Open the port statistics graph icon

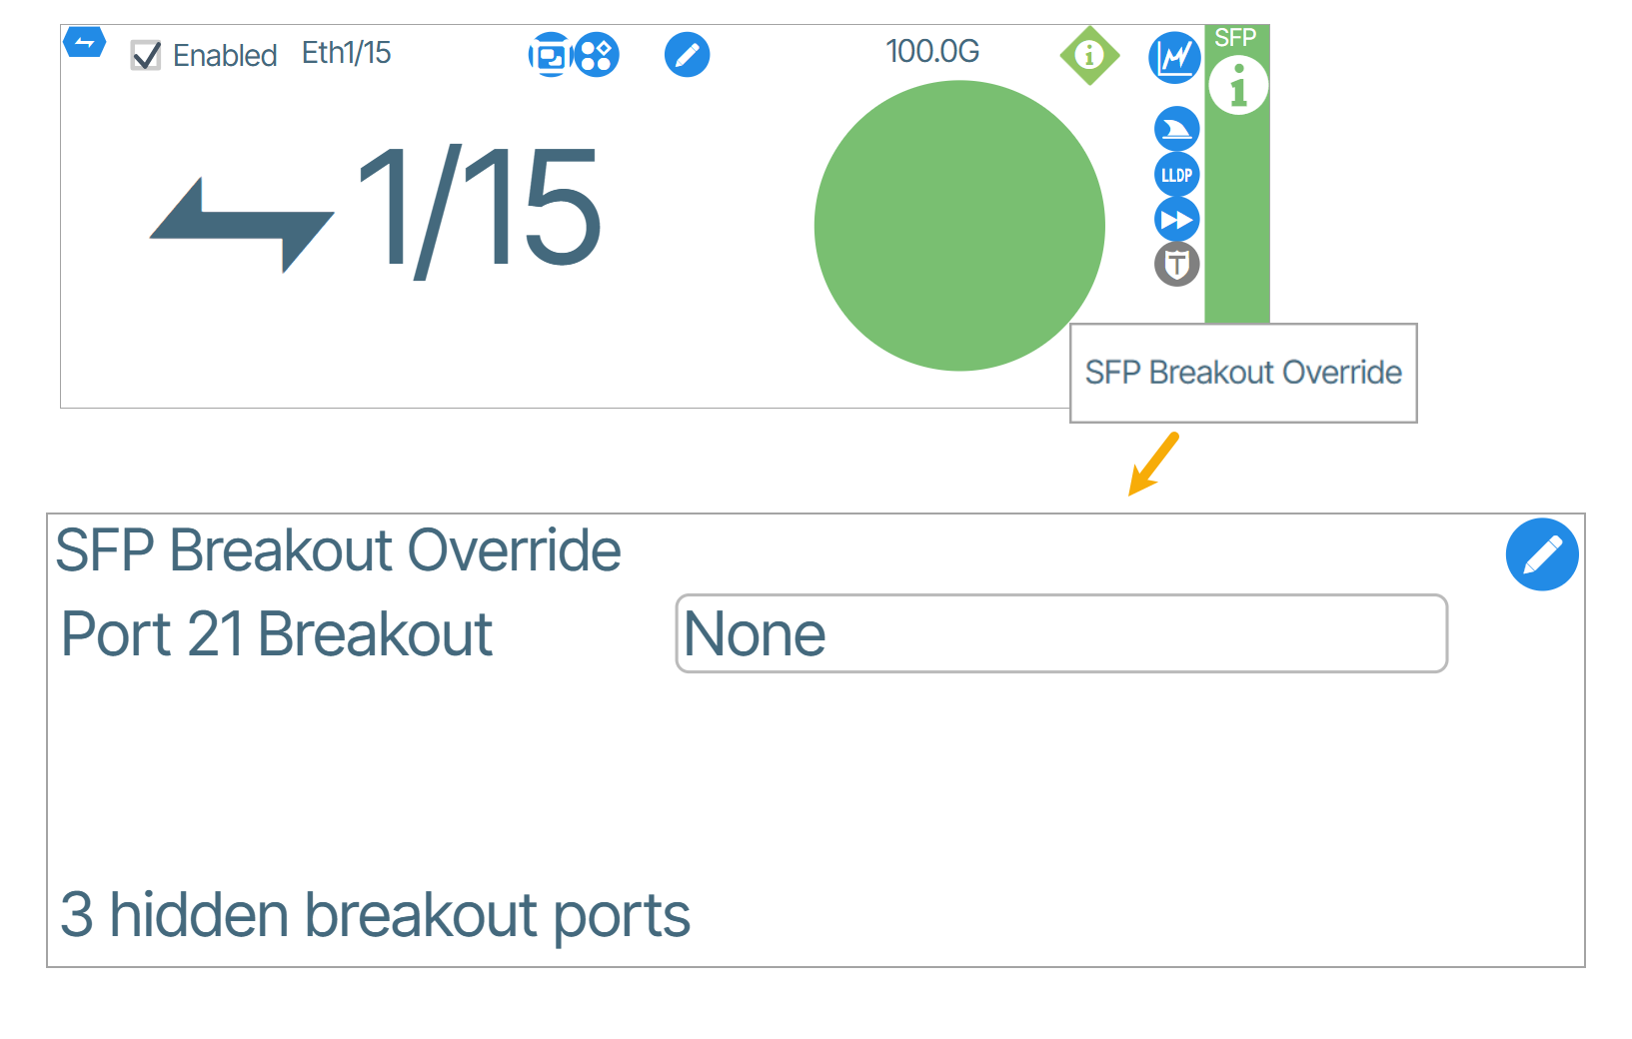pyautogui.click(x=1174, y=58)
